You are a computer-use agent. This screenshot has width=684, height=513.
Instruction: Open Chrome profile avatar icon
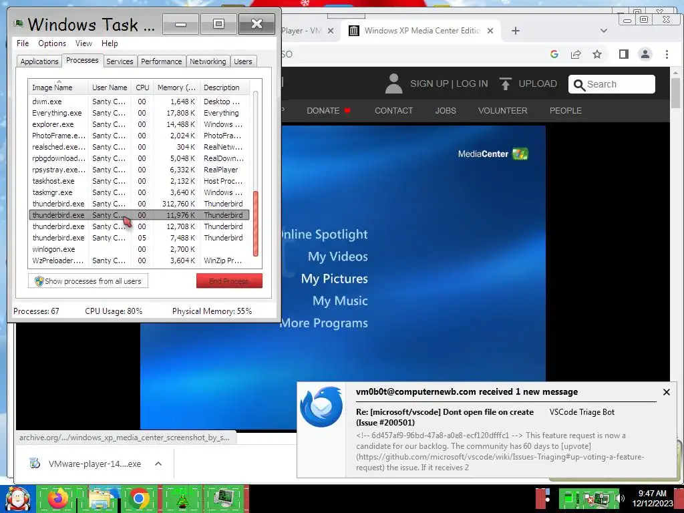click(645, 54)
